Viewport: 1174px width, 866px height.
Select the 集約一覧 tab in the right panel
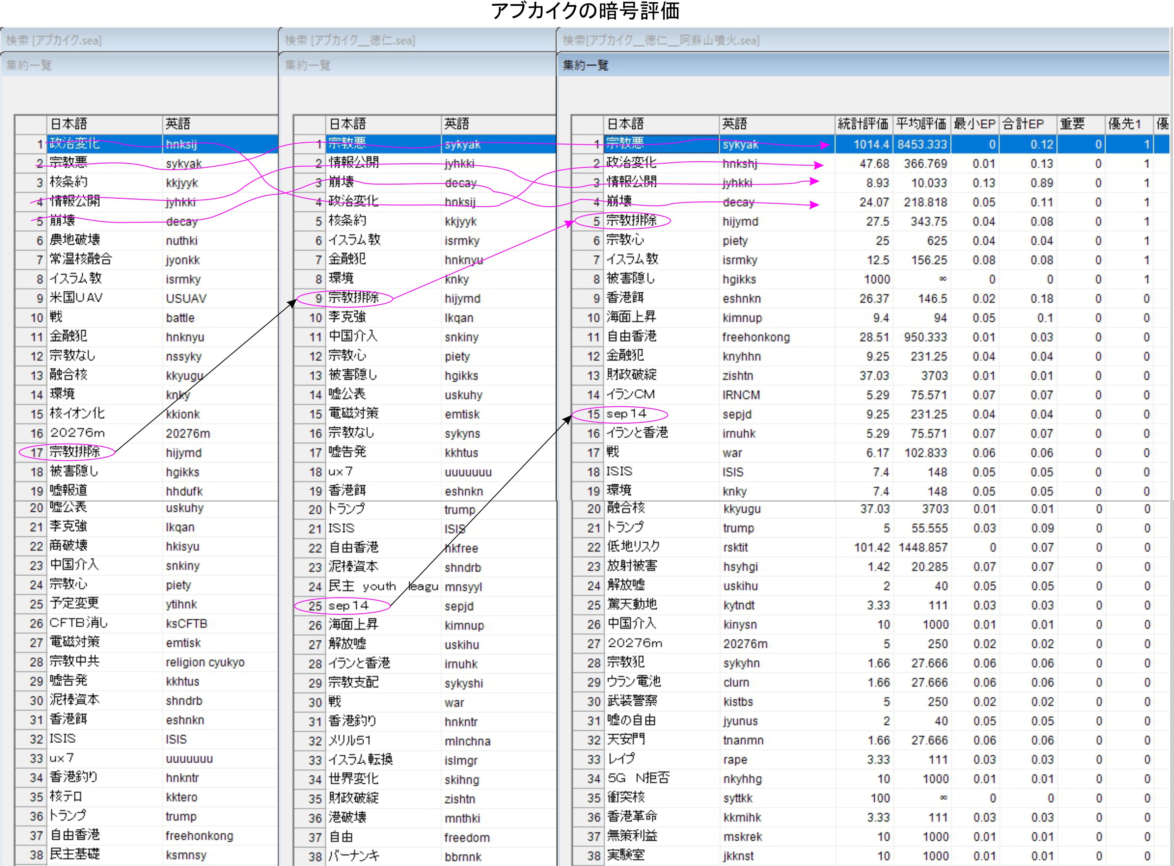[586, 65]
